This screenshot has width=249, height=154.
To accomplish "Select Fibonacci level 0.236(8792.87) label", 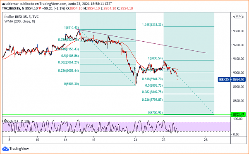I will tap(152, 100).
